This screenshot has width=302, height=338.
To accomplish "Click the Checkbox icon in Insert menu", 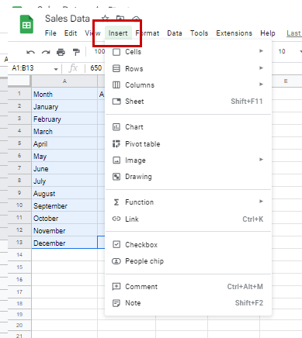I will pos(116,244).
